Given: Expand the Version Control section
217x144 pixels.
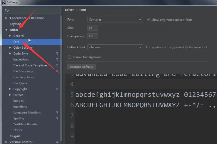Looking at the screenshot, I should 6,142.
